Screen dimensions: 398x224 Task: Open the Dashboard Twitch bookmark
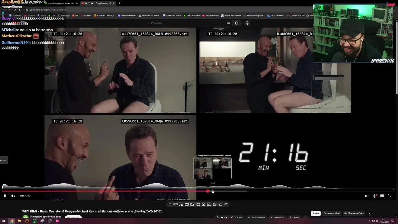click(172, 16)
